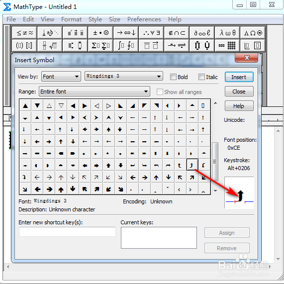This screenshot has width=284, height=284.
Task: Click the Help button in dialog
Action: click(239, 106)
